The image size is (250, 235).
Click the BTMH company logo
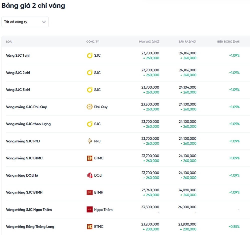[89, 192]
